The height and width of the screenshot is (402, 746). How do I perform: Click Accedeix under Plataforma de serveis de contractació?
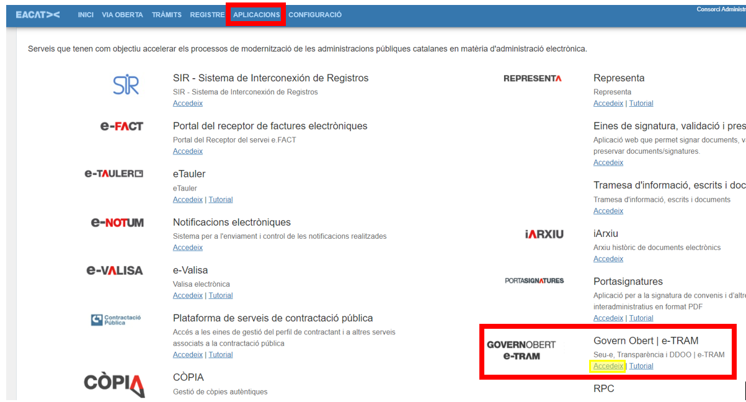click(x=188, y=355)
